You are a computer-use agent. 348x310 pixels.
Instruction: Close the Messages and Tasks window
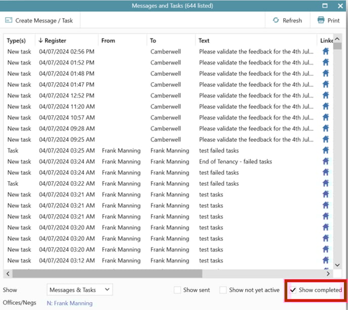340,6
